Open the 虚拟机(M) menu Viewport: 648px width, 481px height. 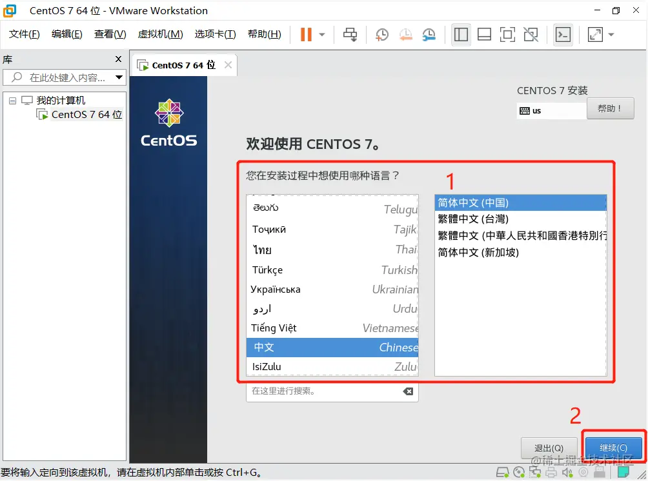tap(159, 34)
